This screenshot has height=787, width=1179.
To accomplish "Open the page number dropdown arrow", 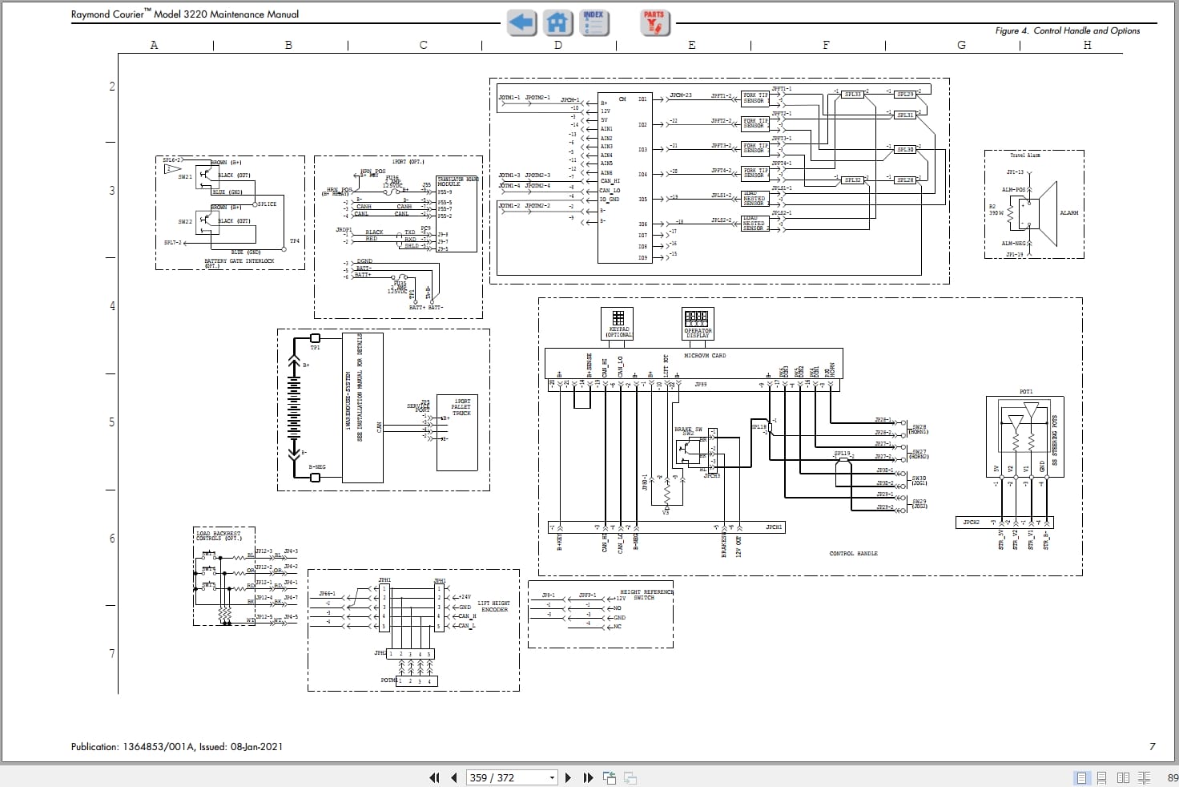I will point(552,777).
